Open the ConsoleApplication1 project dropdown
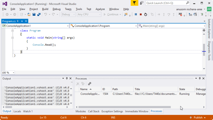 coord(35,26)
